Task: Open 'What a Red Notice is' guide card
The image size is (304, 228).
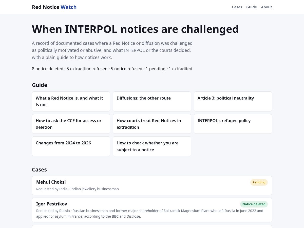Action: point(71,101)
